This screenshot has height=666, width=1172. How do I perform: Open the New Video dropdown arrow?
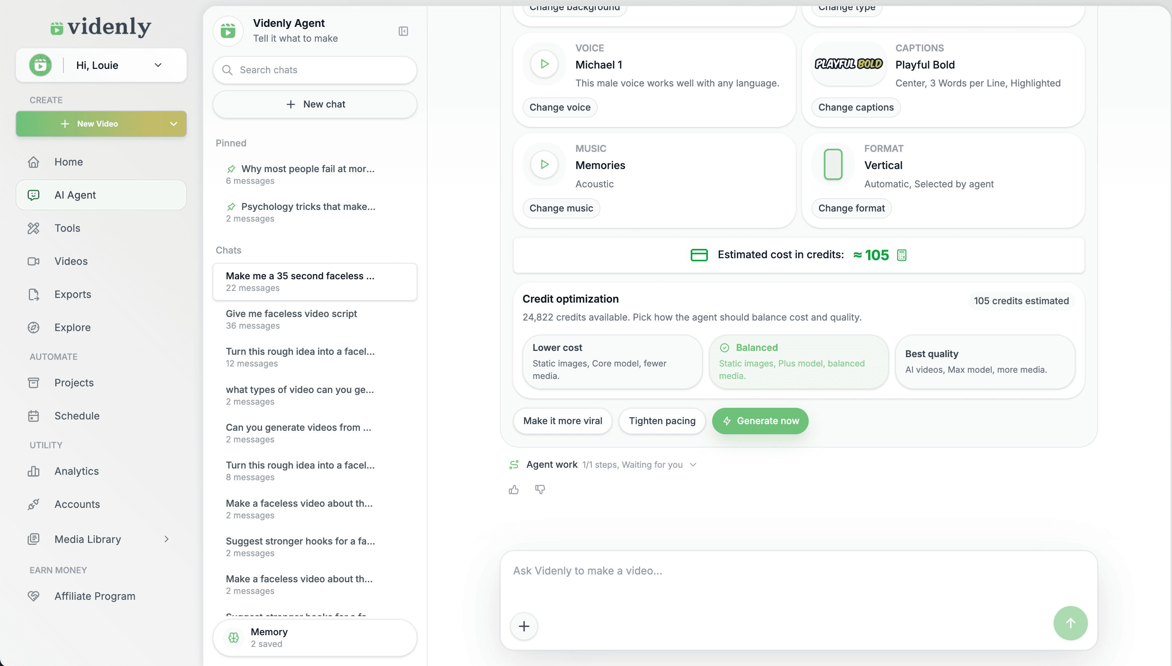click(x=173, y=124)
